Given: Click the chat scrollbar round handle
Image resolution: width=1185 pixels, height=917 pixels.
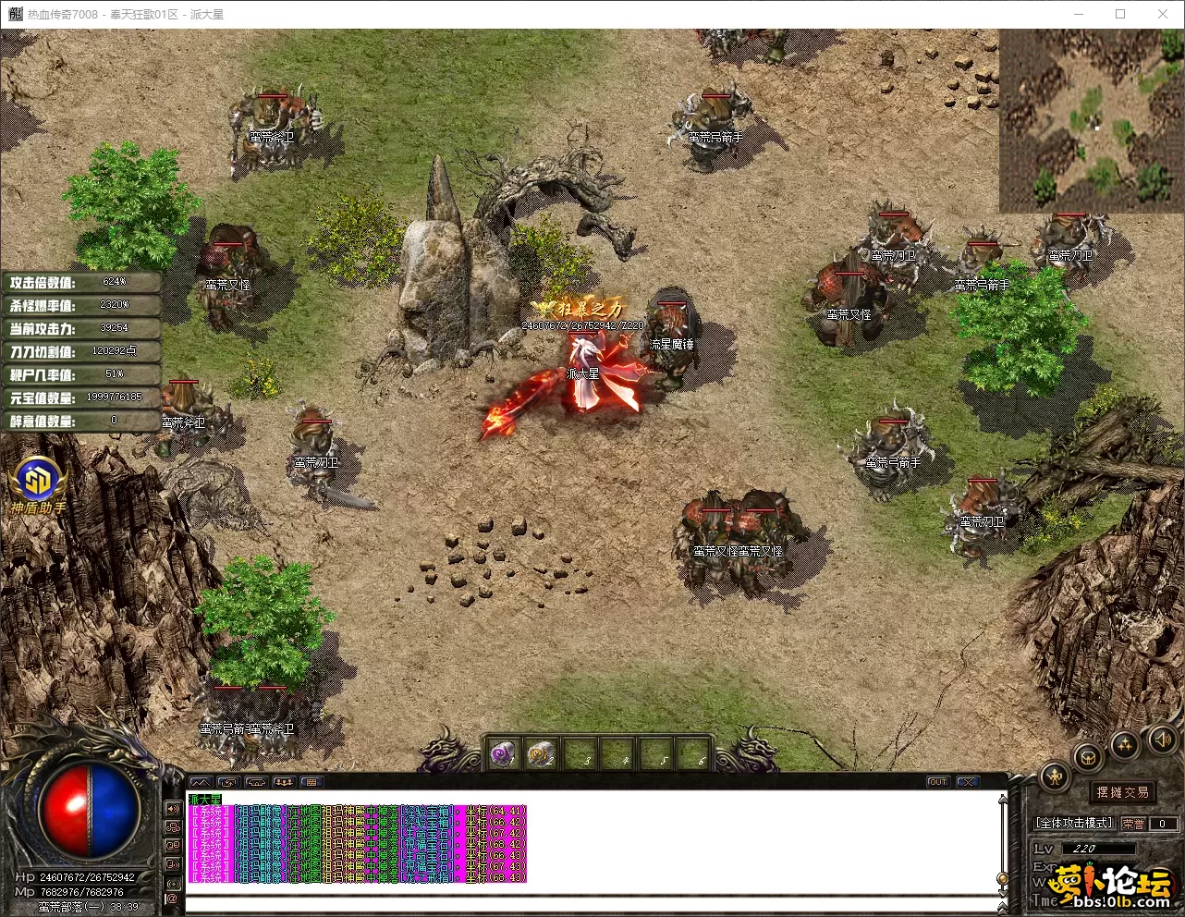Looking at the screenshot, I should coord(1001,878).
